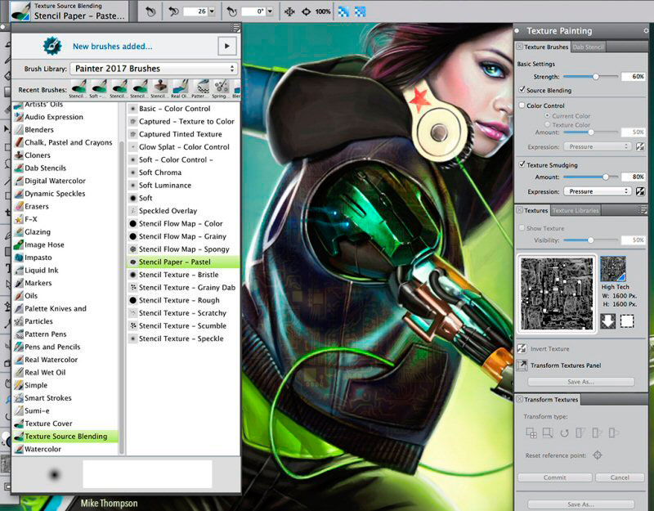
Task: Enable Color Control in Texture Brushes
Action: (x=521, y=105)
